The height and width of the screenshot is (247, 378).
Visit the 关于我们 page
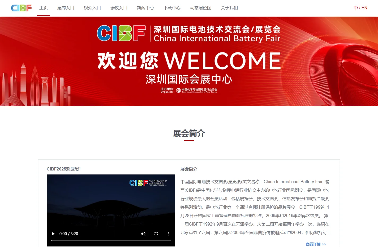coord(229,8)
